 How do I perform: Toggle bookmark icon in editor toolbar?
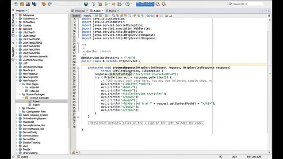pos(142,16)
